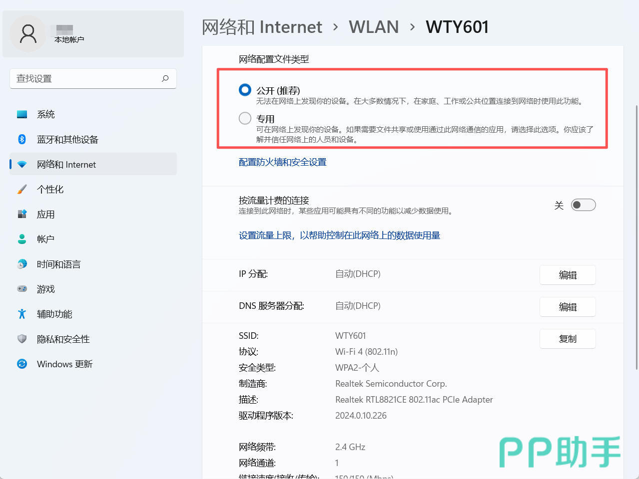Viewport: 639px width, 479px height.
Task: Open the Apps icon in sidebar
Action: click(22, 214)
